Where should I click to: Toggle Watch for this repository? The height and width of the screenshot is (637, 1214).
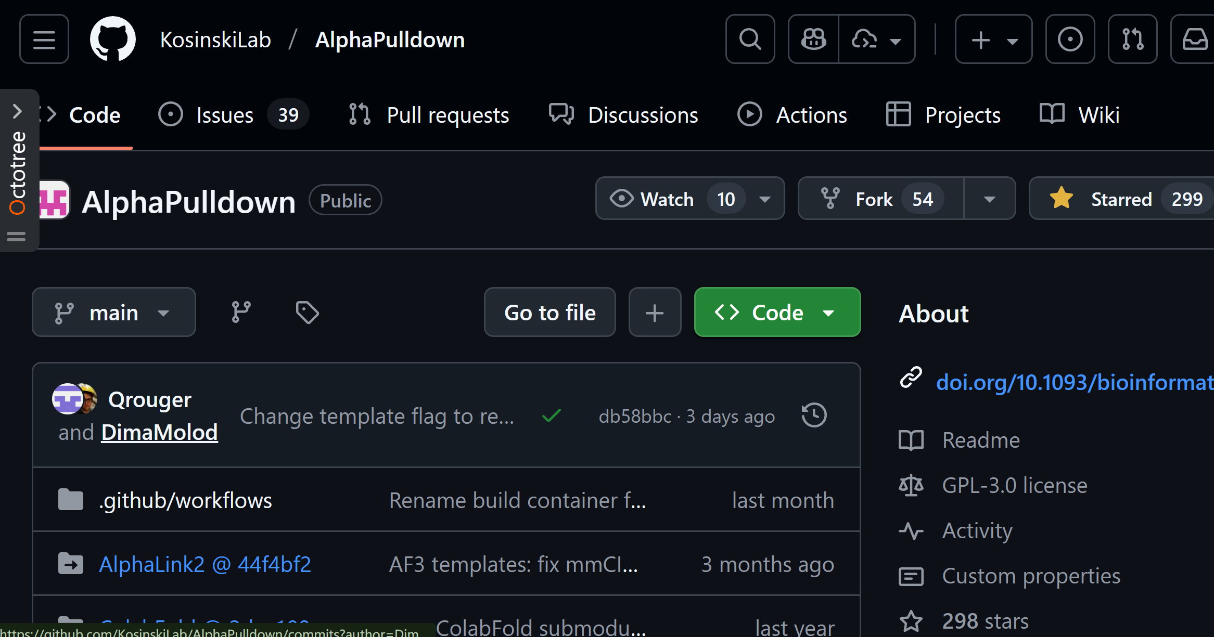pyautogui.click(x=668, y=199)
